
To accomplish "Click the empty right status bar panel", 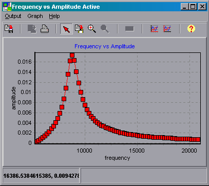I will coord(143,176).
